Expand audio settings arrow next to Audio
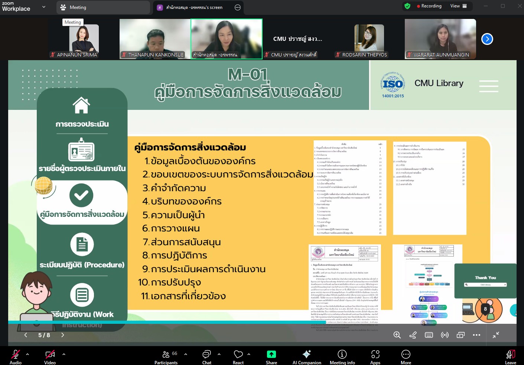 click(x=27, y=354)
